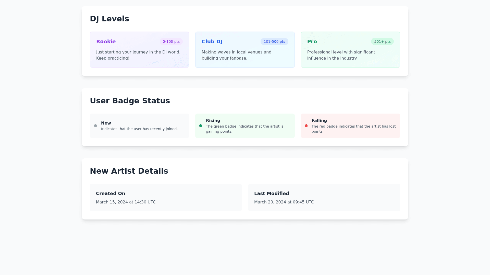Click the Last Modified date value
The width and height of the screenshot is (490, 275).
(284, 202)
